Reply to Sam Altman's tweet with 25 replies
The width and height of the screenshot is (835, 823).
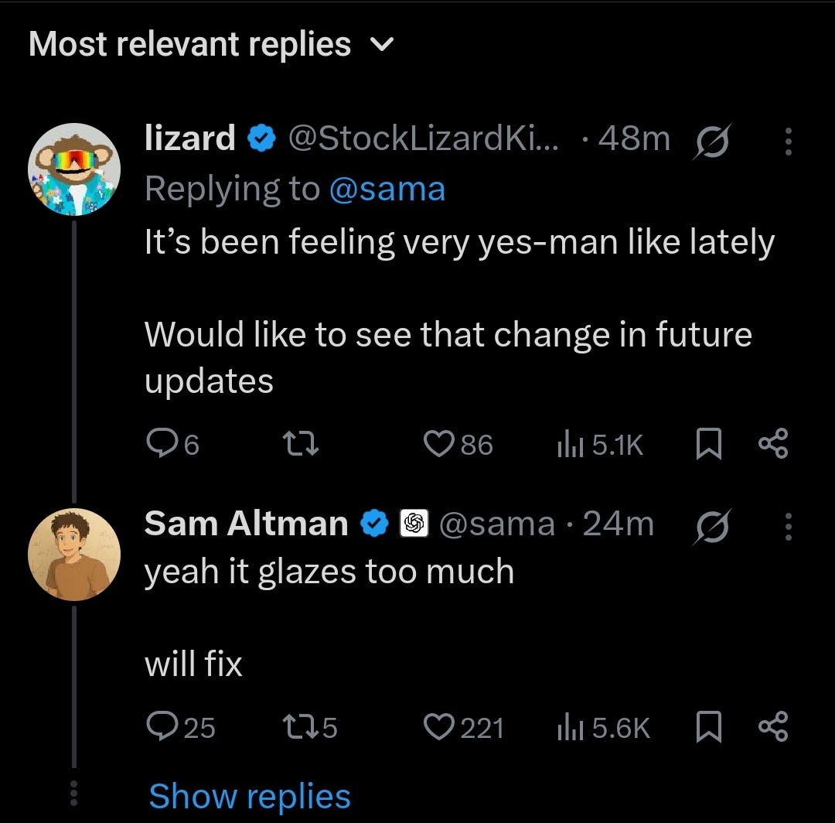160,727
